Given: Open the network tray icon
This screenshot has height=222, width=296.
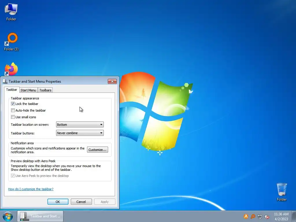Looking at the screenshot, I should (x=260, y=217).
